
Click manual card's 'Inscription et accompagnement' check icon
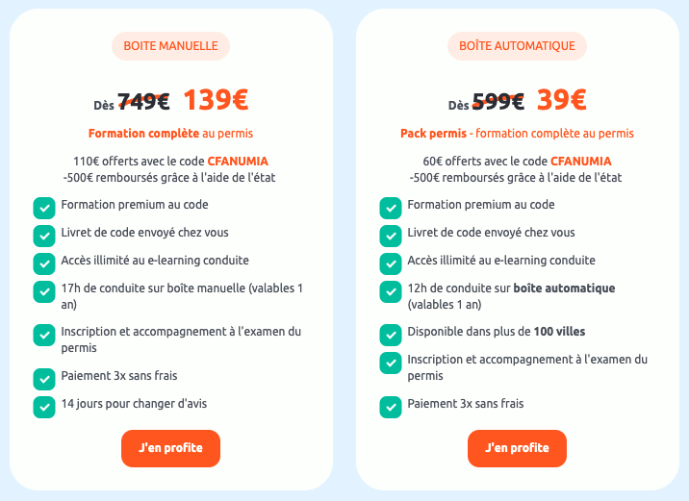coord(44,335)
